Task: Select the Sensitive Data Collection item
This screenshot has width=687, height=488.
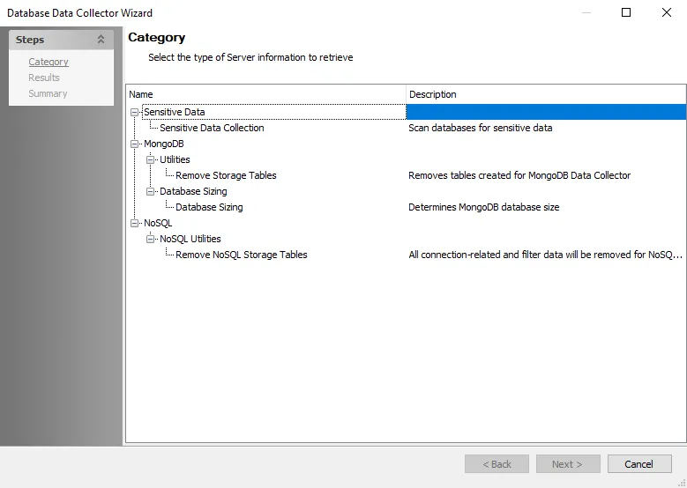Action: point(212,128)
